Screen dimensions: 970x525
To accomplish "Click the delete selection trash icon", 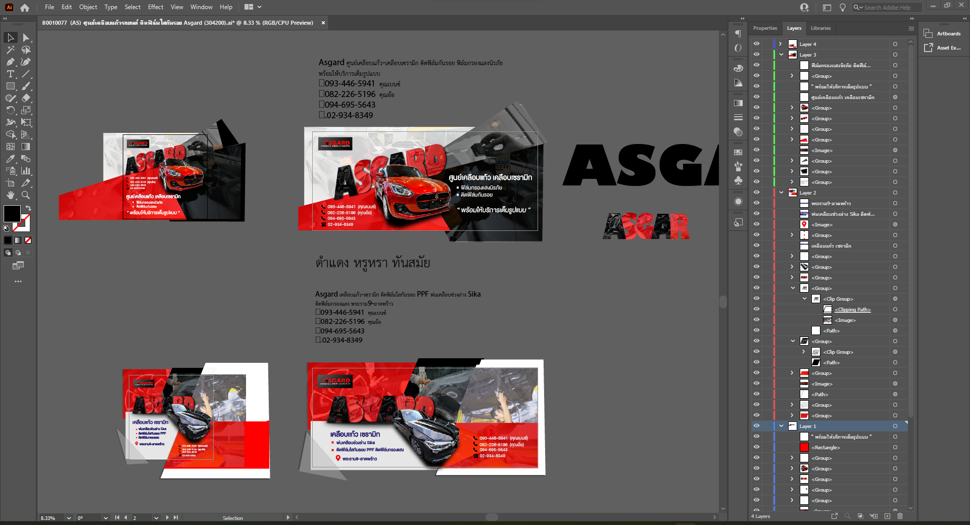I will point(900,516).
